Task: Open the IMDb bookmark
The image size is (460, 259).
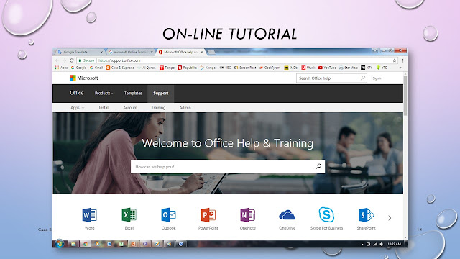Action: [290, 68]
